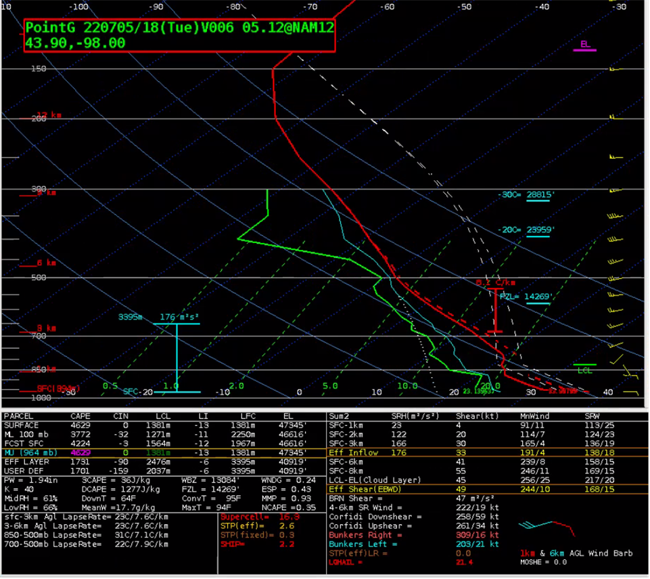Click the STP(eff)= 2.6 value
Viewport: 650px width, 579px height.
click(x=258, y=526)
